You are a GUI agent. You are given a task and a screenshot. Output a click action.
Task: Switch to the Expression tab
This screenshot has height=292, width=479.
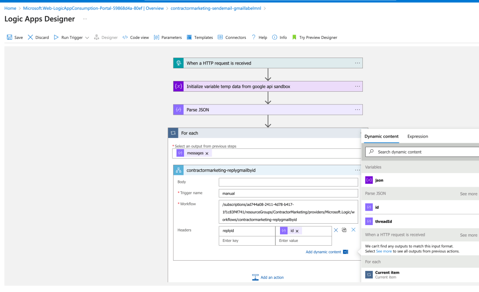[418, 137]
